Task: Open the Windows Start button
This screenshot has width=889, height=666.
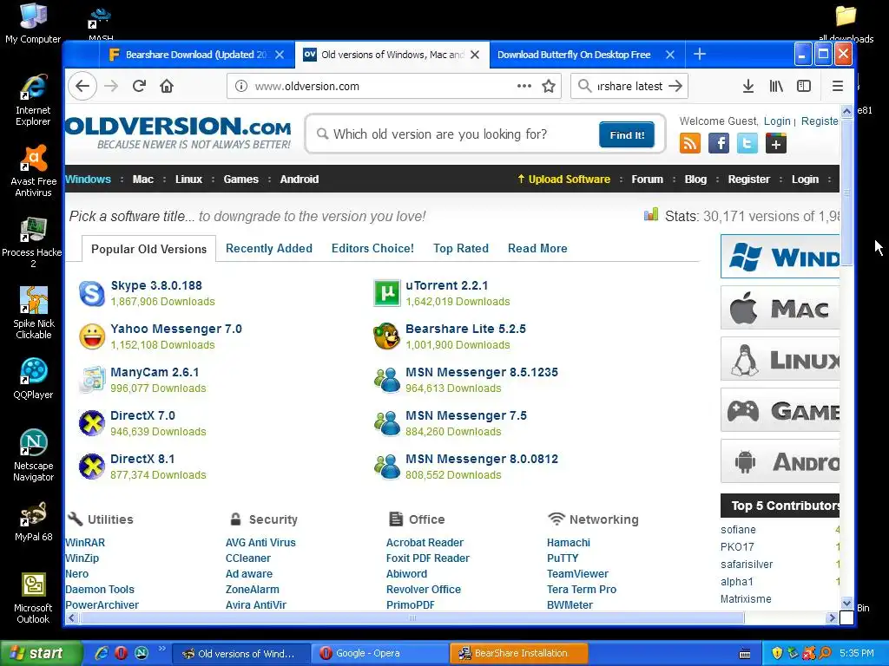Action: click(x=40, y=653)
